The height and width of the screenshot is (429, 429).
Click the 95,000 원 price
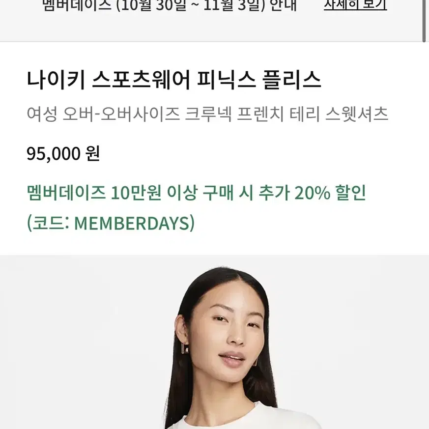pyautogui.click(x=63, y=153)
